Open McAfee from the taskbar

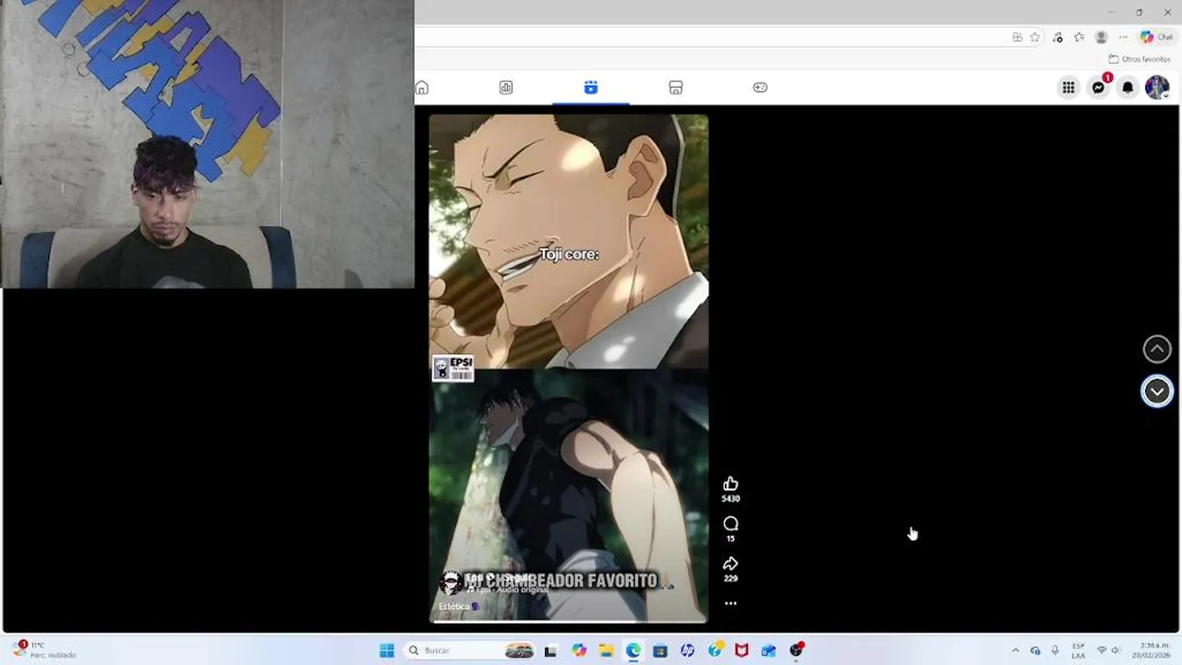(742, 650)
